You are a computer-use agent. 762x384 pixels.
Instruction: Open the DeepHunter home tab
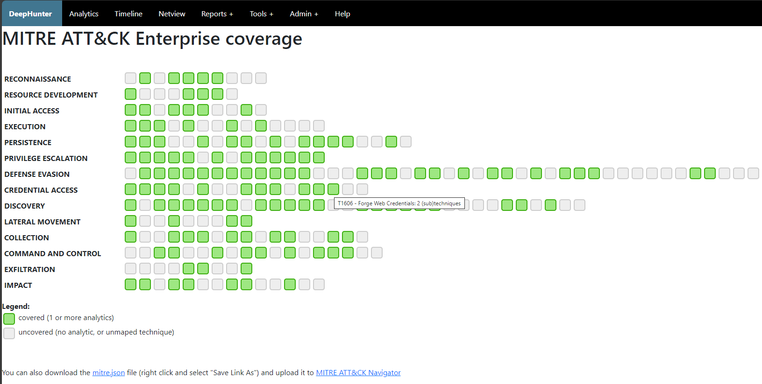31,14
